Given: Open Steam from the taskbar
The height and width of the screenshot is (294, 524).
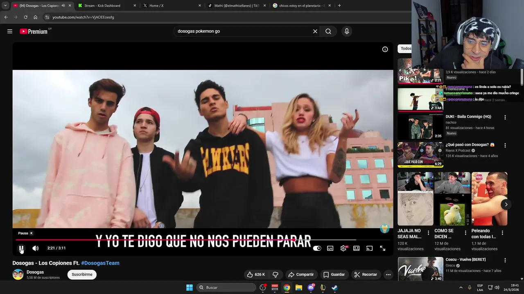Looking at the screenshot, I should (x=334, y=287).
